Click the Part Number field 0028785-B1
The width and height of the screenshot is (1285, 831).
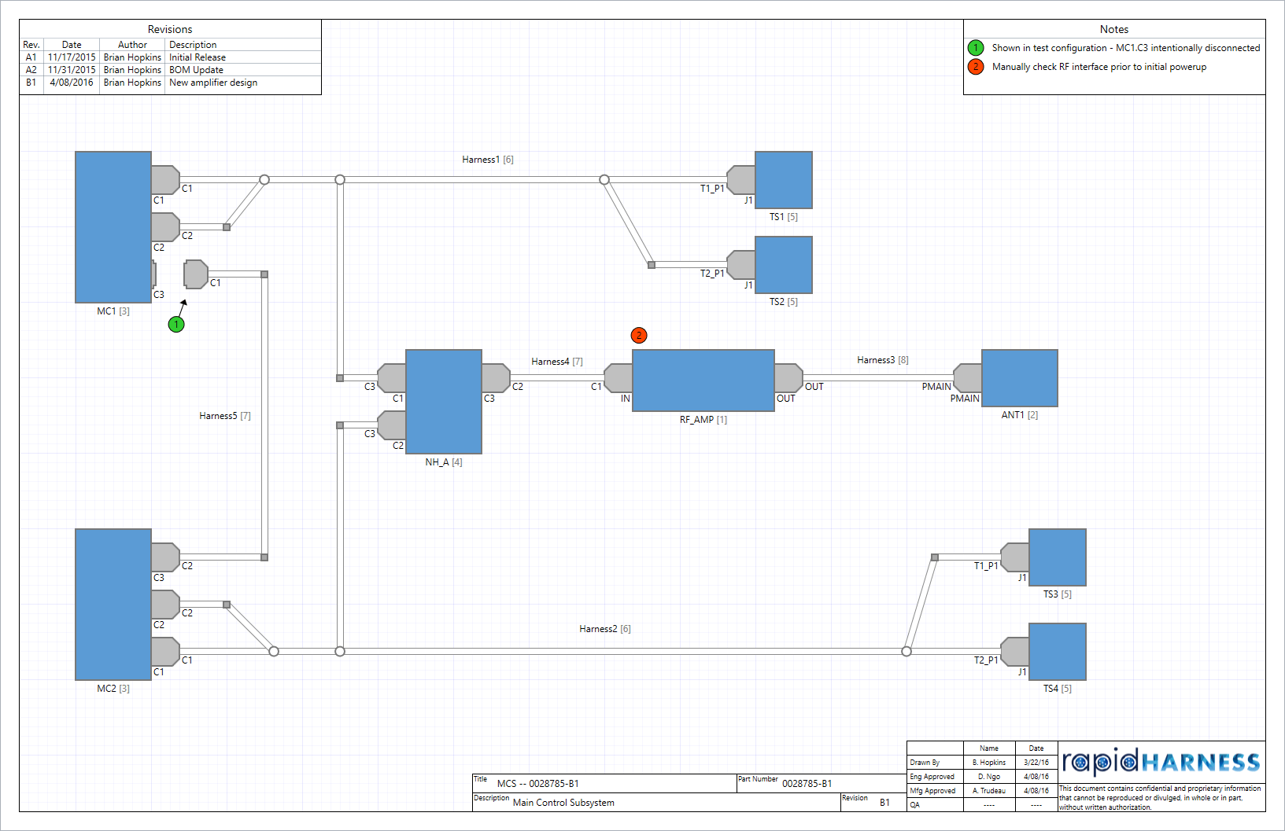click(807, 783)
